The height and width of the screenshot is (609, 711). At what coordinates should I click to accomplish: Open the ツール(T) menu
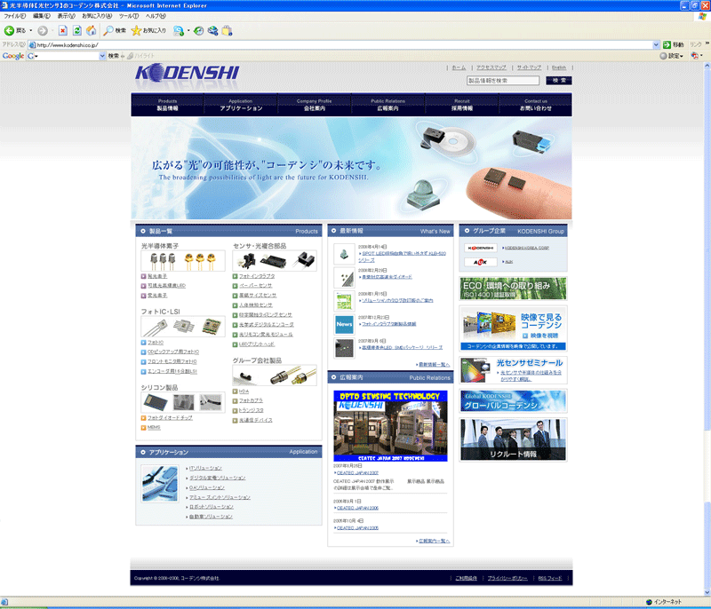coord(129,16)
